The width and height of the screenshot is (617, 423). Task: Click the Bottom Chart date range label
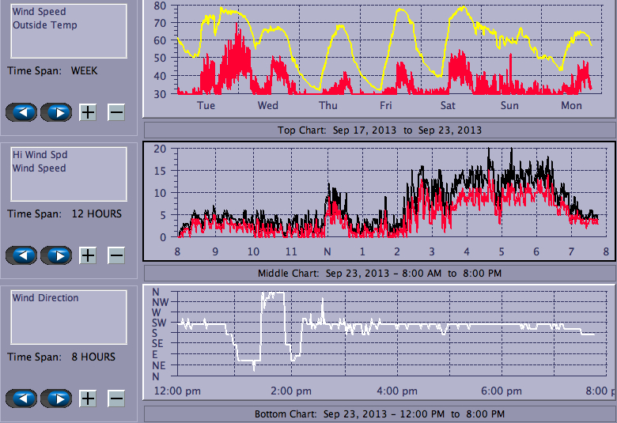pyautogui.click(x=379, y=414)
